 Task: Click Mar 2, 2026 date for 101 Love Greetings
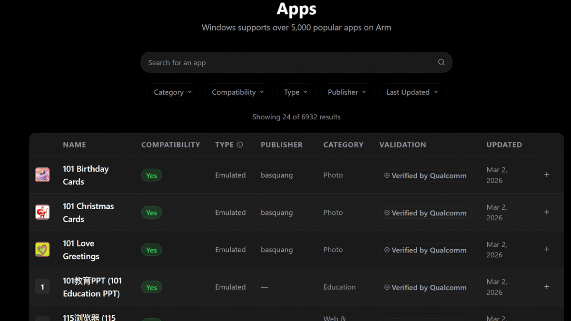pos(497,250)
